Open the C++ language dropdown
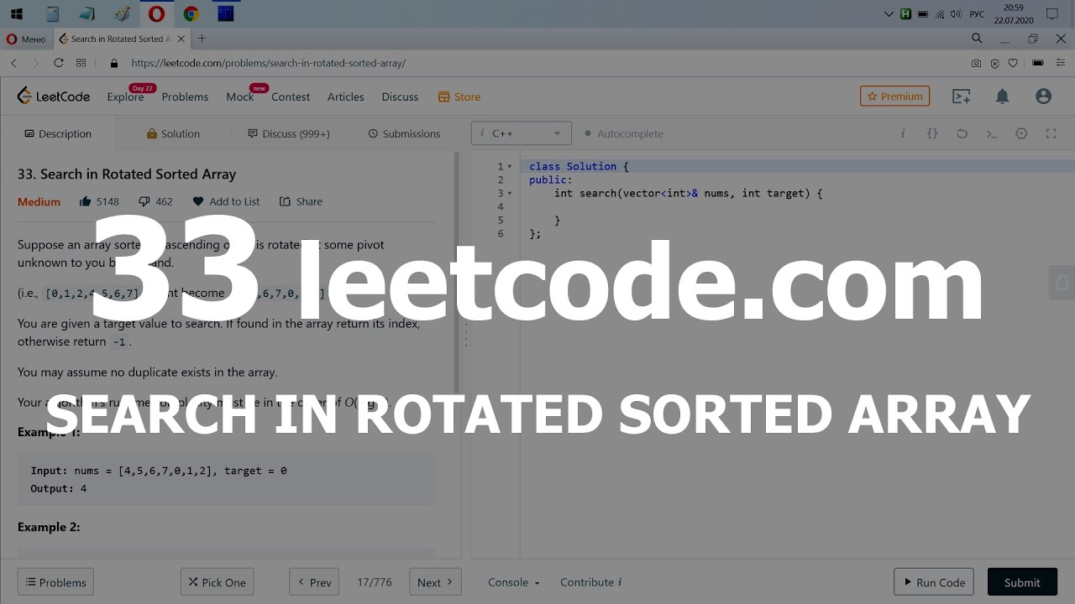This screenshot has width=1075, height=604. (522, 133)
